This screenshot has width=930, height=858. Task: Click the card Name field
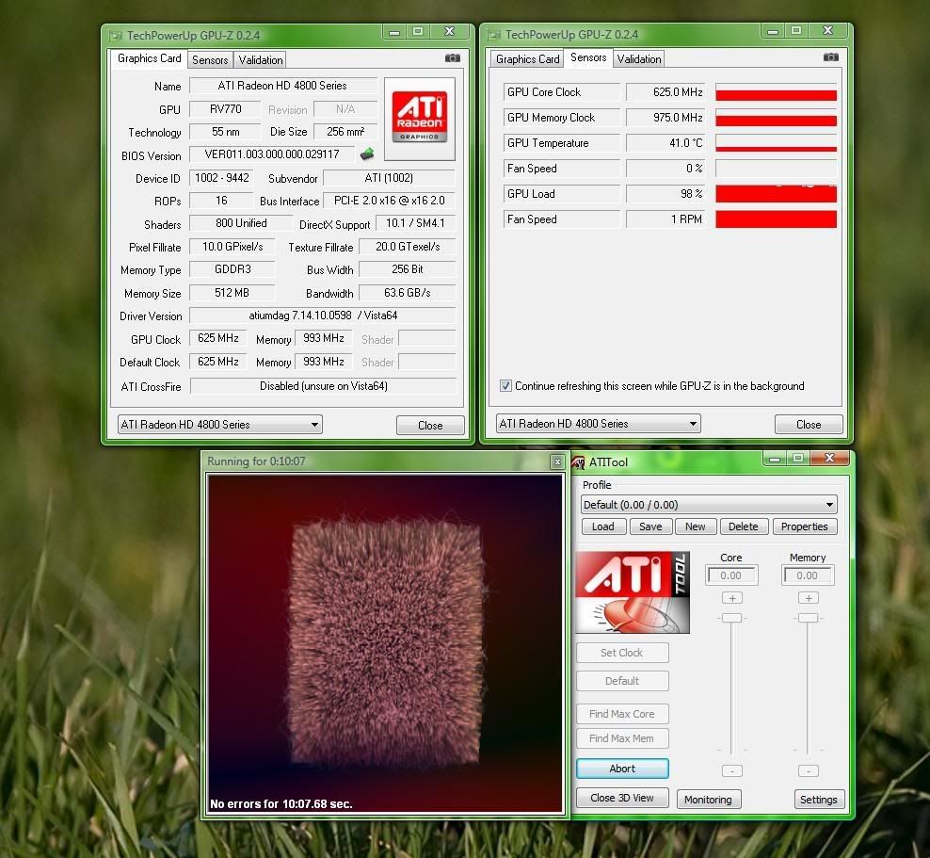[x=283, y=86]
